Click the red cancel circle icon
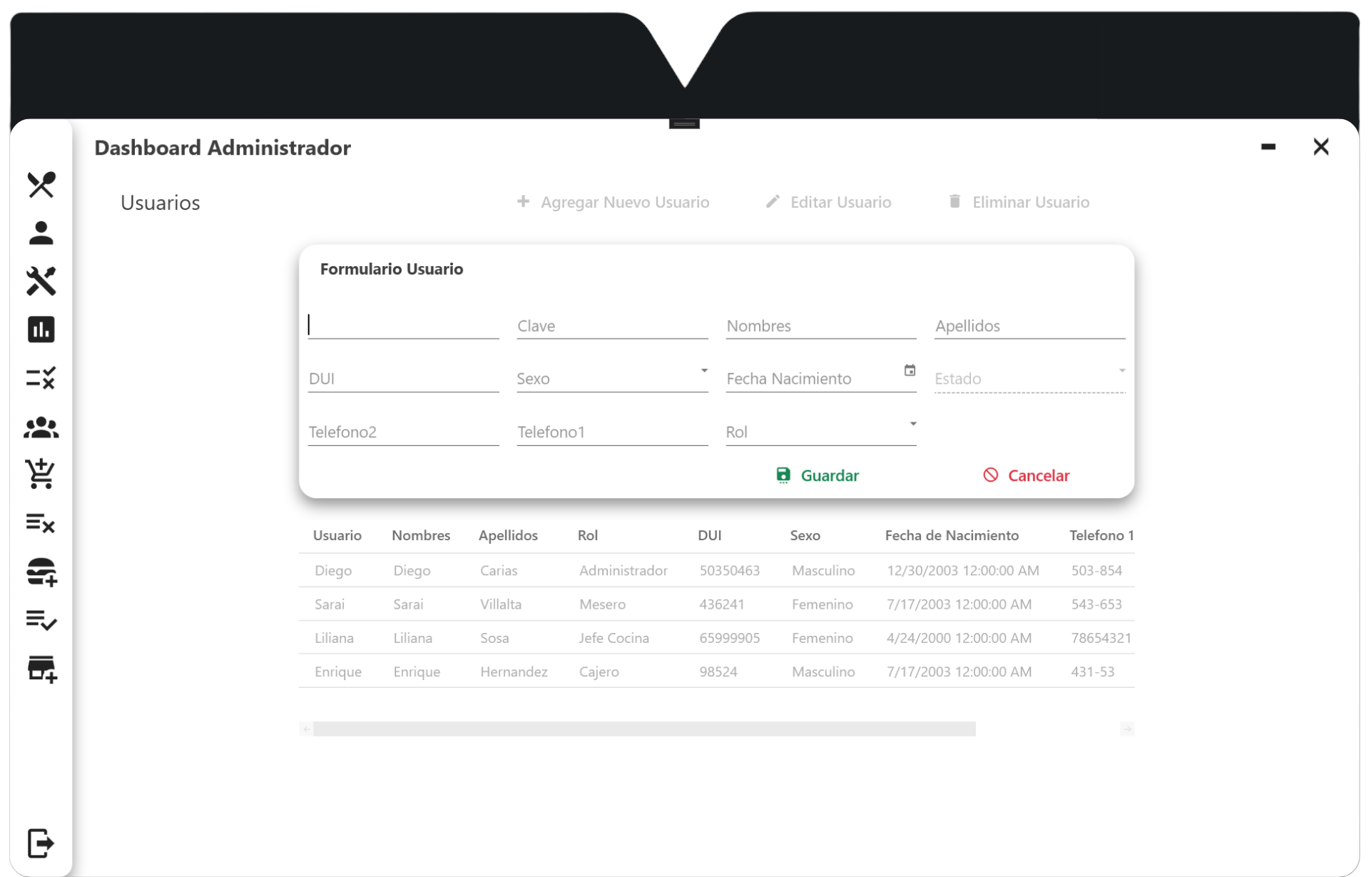 tap(990, 475)
